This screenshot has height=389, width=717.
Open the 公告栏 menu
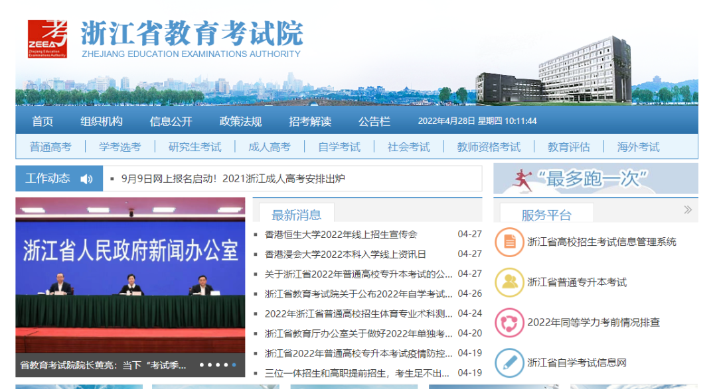pyautogui.click(x=374, y=121)
